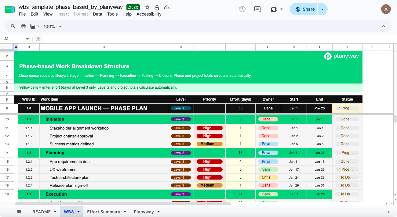Star this spreadsheet
This screenshot has width=397, height=217.
pyautogui.click(x=147, y=7)
